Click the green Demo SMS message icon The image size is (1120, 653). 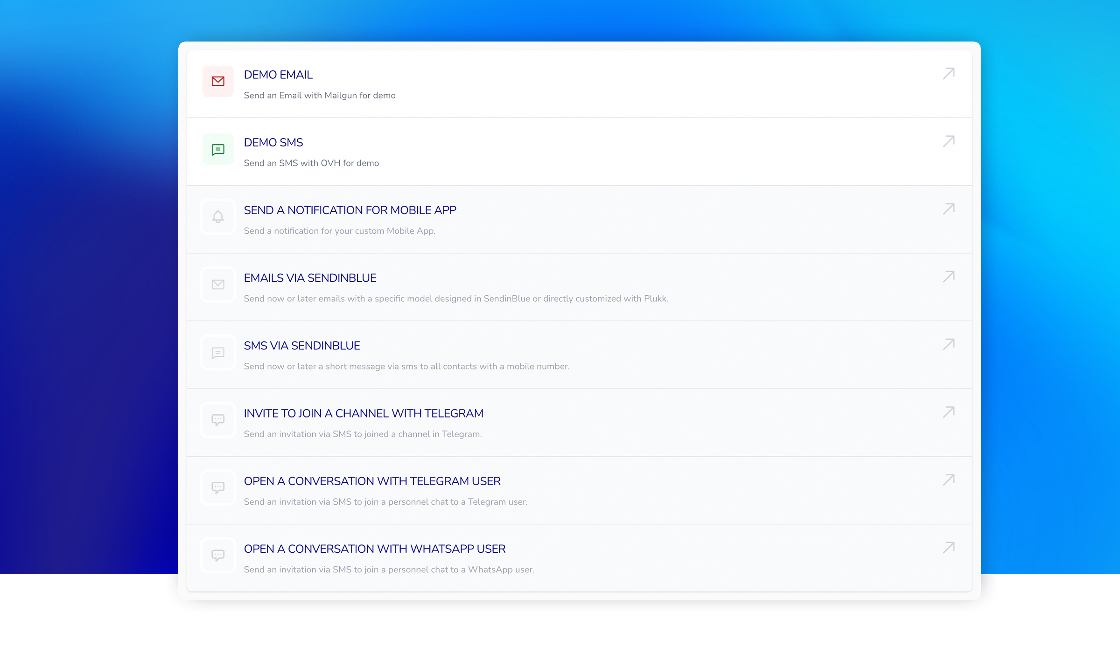[x=218, y=149]
